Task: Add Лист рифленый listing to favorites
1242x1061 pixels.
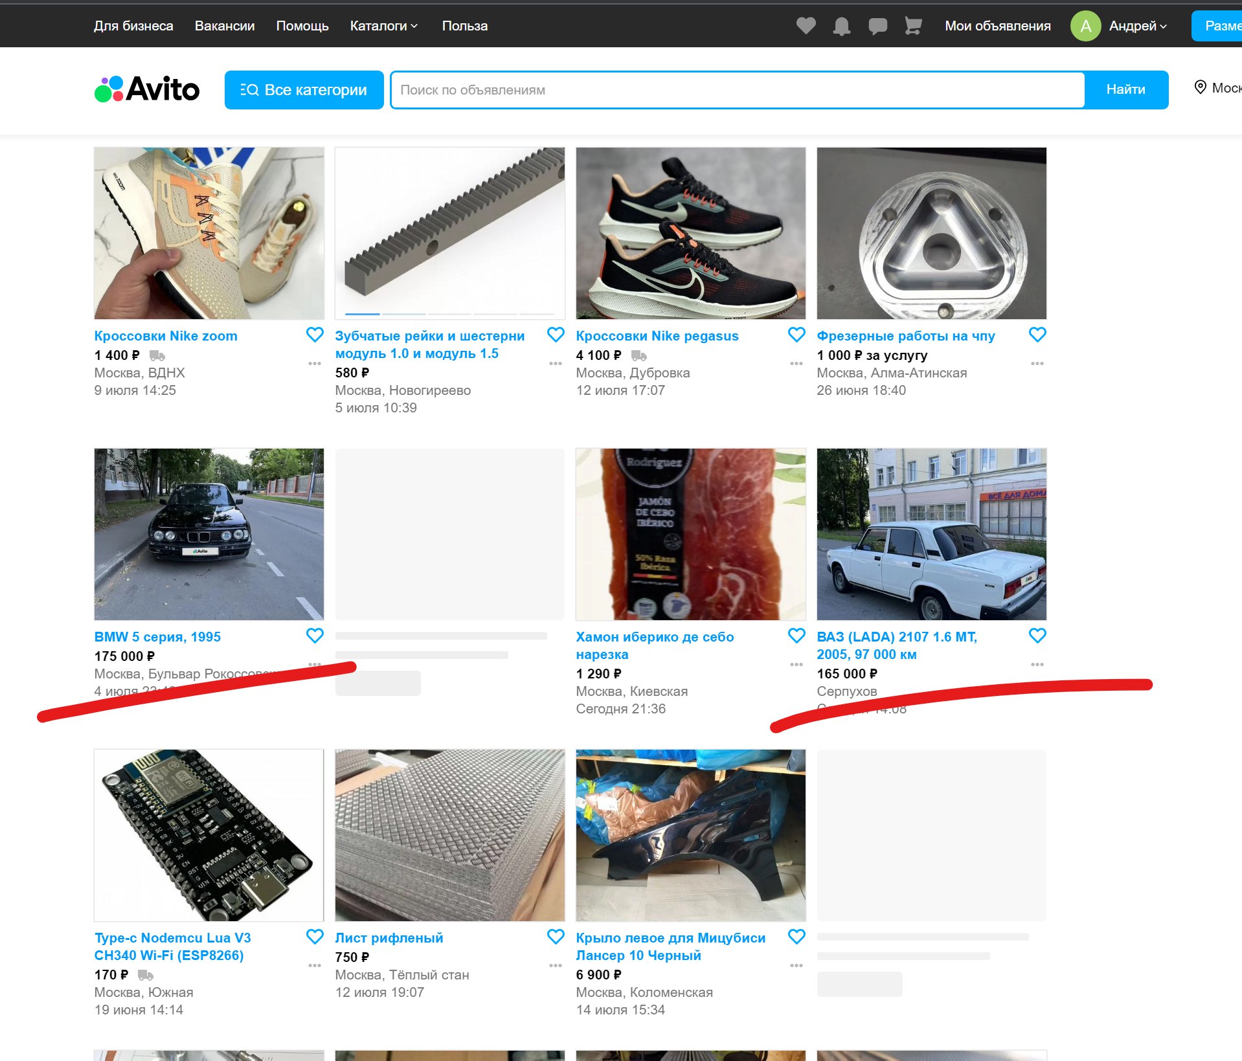Action: [556, 937]
